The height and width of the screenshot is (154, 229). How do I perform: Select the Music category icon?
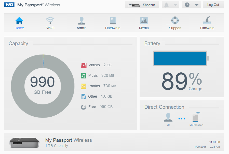(84, 75)
